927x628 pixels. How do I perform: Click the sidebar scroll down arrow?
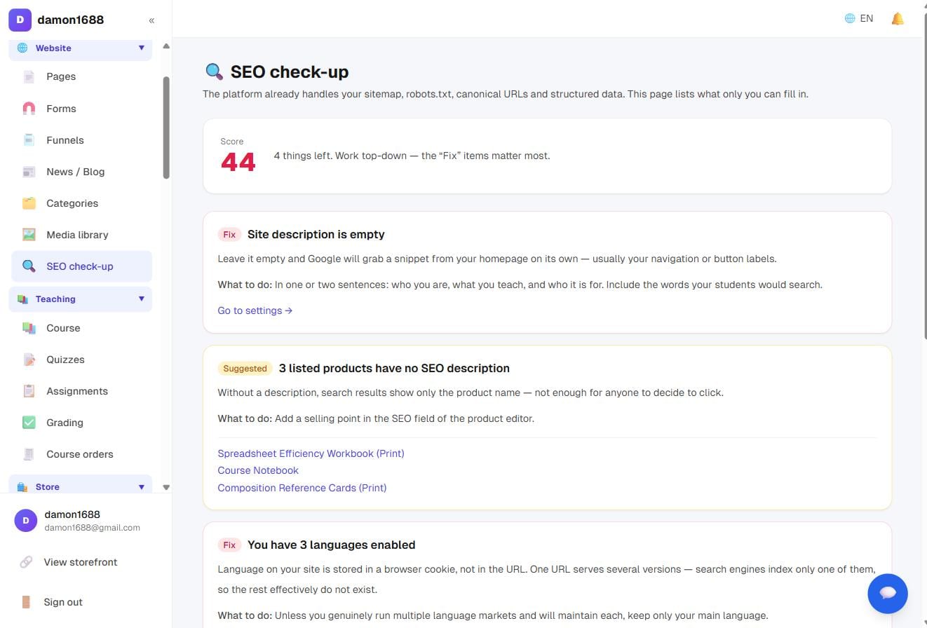coord(166,487)
